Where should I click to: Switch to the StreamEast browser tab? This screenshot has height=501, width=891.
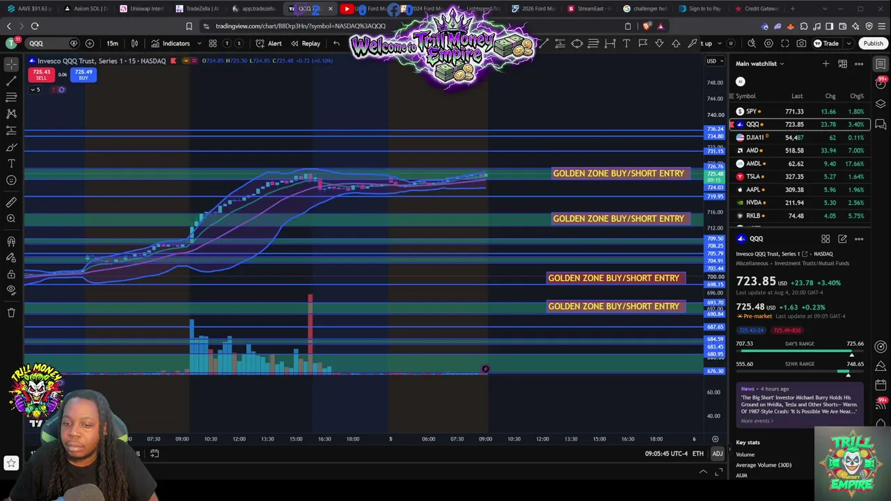pyautogui.click(x=589, y=8)
